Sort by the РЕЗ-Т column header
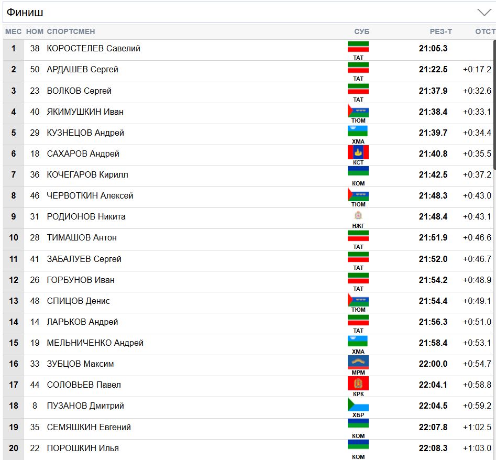 [x=440, y=31]
